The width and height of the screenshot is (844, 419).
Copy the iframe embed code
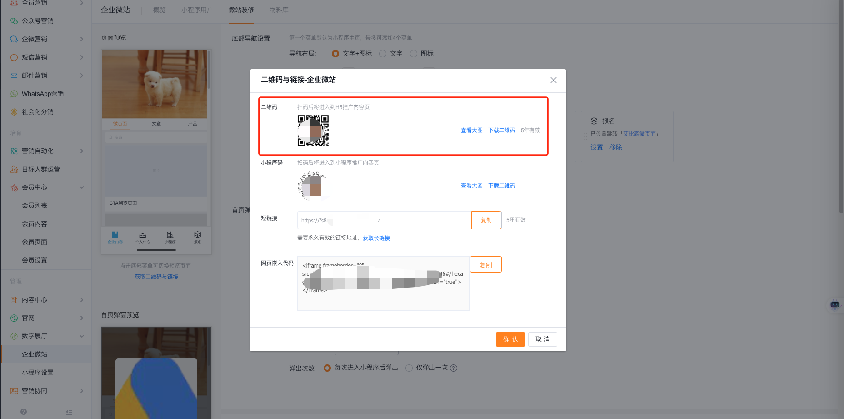pyautogui.click(x=486, y=265)
